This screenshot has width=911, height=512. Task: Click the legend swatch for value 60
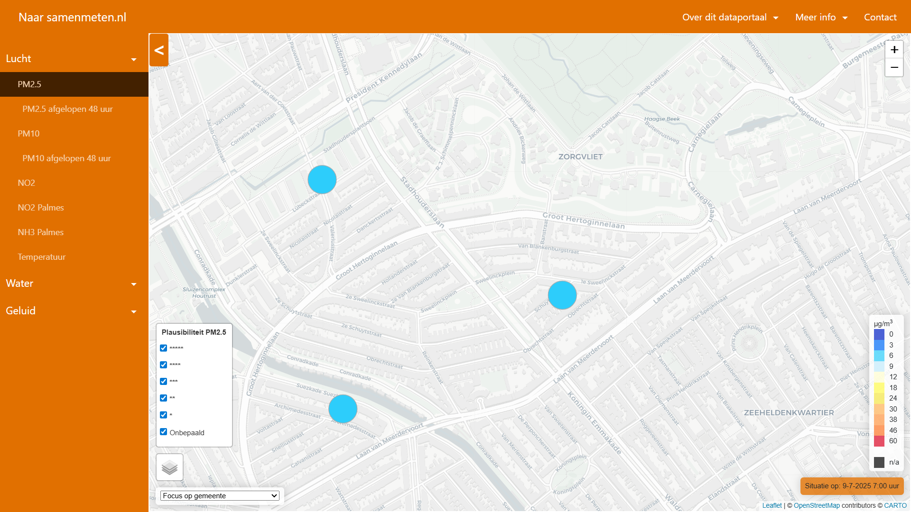(x=879, y=441)
